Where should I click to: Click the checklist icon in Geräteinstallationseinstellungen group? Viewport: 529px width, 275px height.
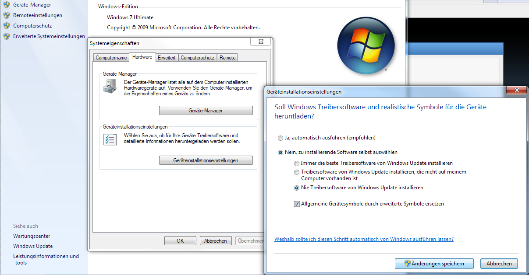(110, 139)
